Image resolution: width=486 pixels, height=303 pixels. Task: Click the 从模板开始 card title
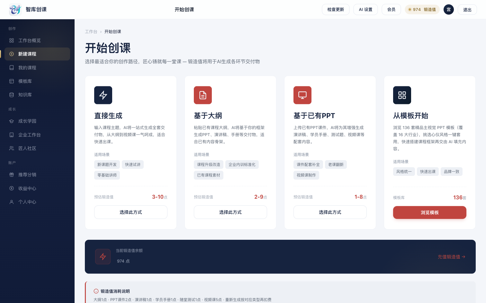pos(411,116)
